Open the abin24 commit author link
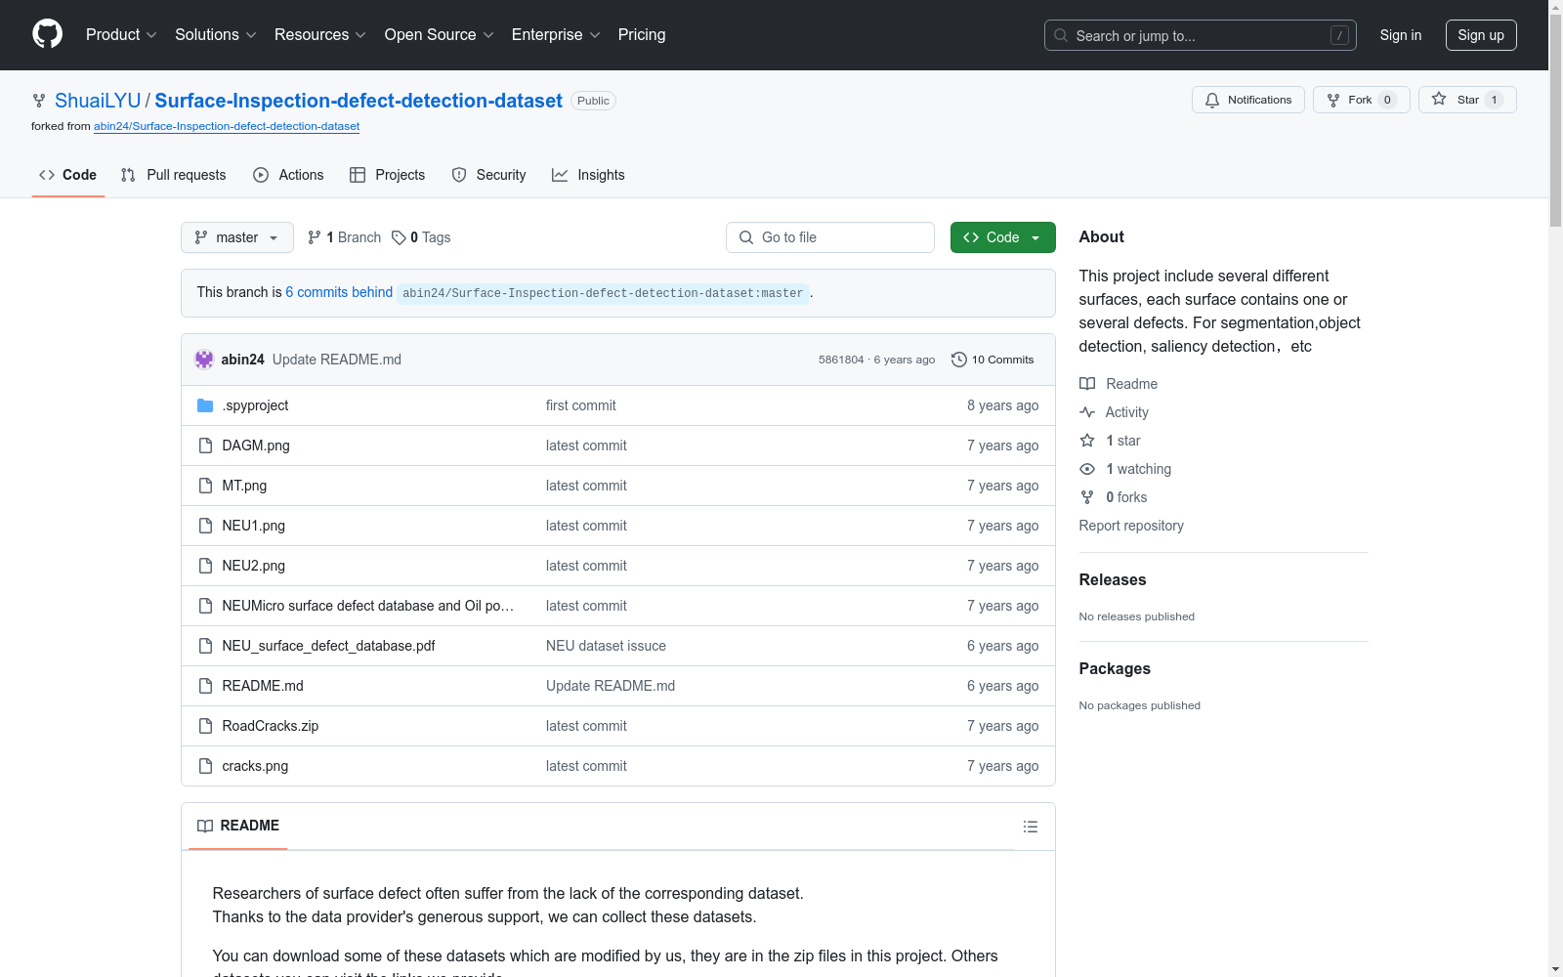The width and height of the screenshot is (1563, 977). [x=243, y=360]
